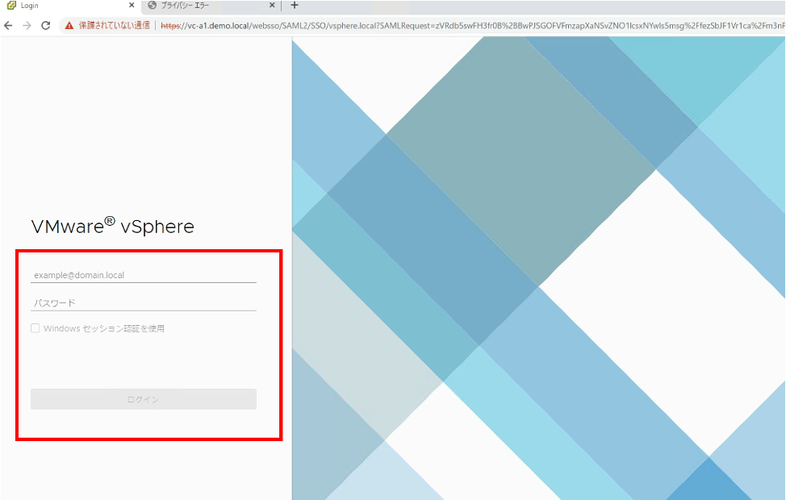The width and height of the screenshot is (786, 500).
Task: Open a new tab with the plus button
Action: (294, 6)
